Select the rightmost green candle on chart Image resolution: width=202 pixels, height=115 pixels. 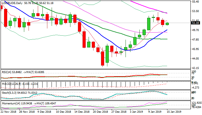167,24
